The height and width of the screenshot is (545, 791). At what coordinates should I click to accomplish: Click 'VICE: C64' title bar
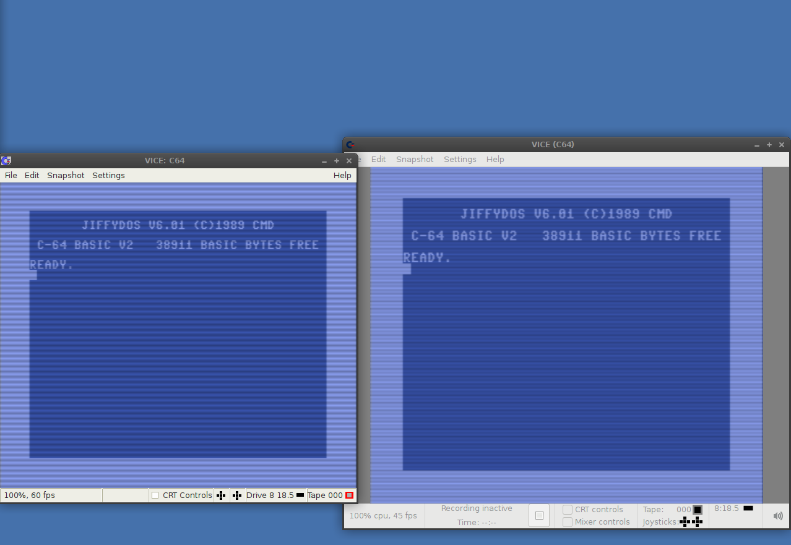click(x=165, y=161)
